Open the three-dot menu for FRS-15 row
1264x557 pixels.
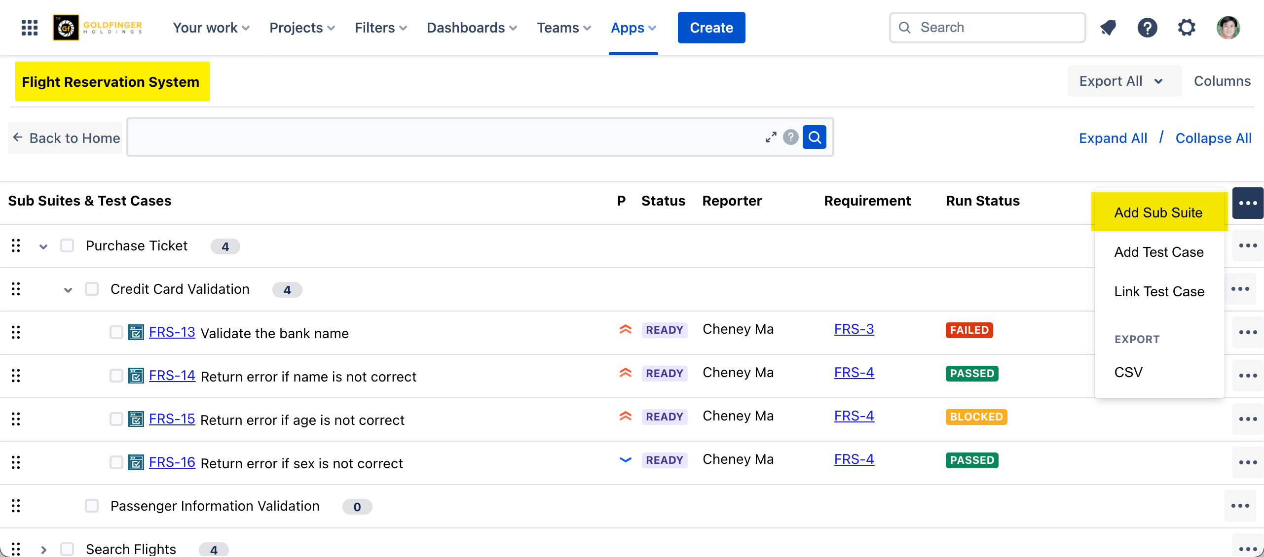tap(1248, 419)
